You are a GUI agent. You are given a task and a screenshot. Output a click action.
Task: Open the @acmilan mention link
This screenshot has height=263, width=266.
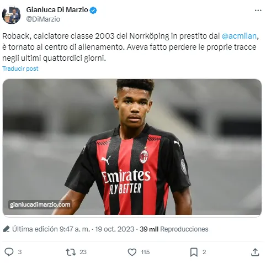coord(239,36)
